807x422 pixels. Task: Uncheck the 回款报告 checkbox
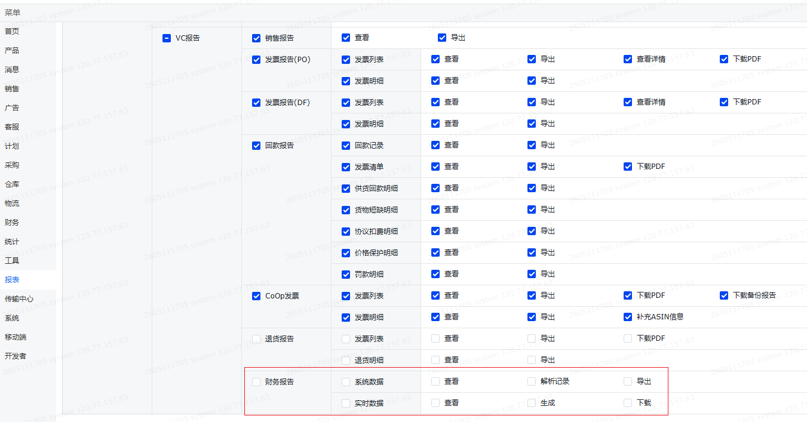pos(256,145)
